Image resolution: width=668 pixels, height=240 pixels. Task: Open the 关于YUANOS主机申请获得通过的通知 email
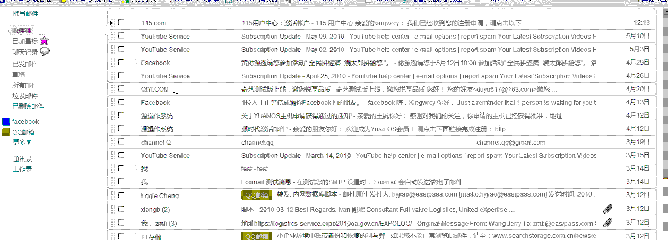405,115
